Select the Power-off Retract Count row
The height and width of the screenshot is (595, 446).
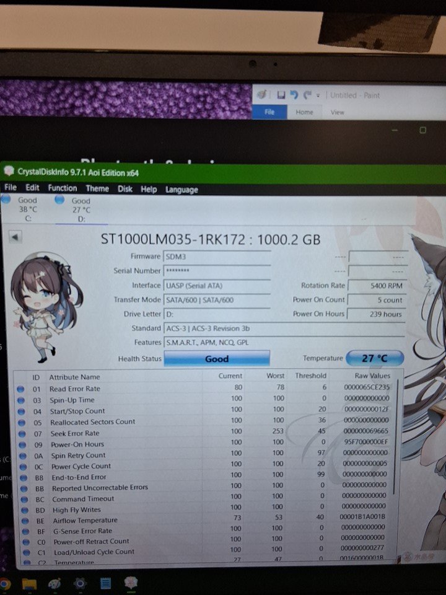coord(207,540)
